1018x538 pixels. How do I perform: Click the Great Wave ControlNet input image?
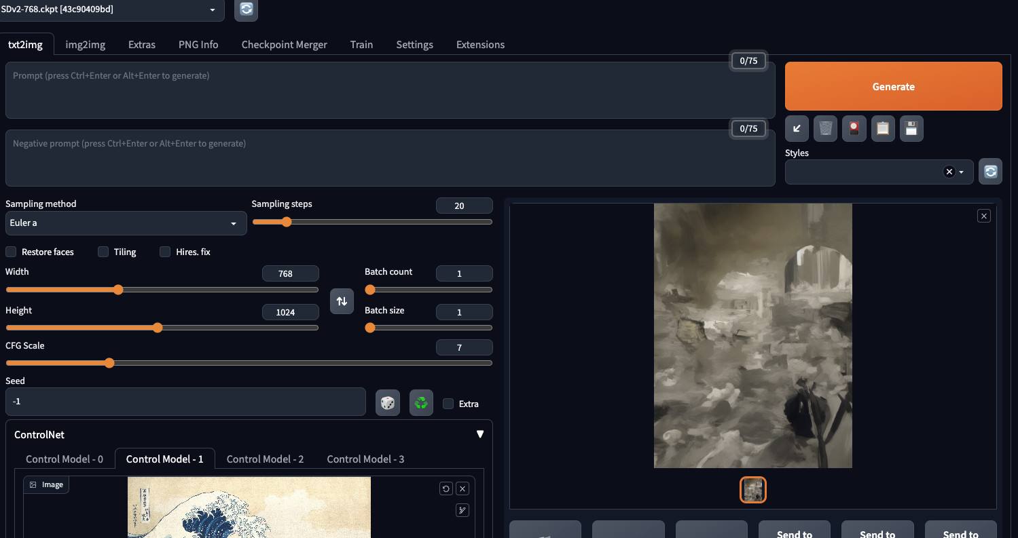pos(249,507)
